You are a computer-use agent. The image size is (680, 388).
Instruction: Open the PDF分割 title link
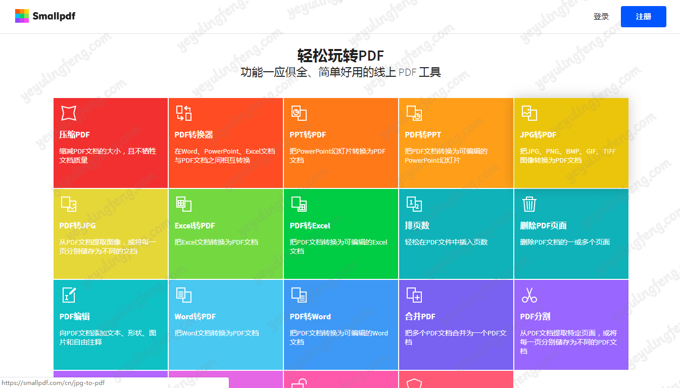pos(535,317)
